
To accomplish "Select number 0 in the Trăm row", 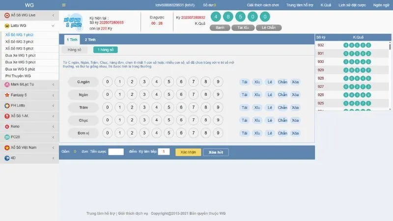I will (x=107, y=108).
